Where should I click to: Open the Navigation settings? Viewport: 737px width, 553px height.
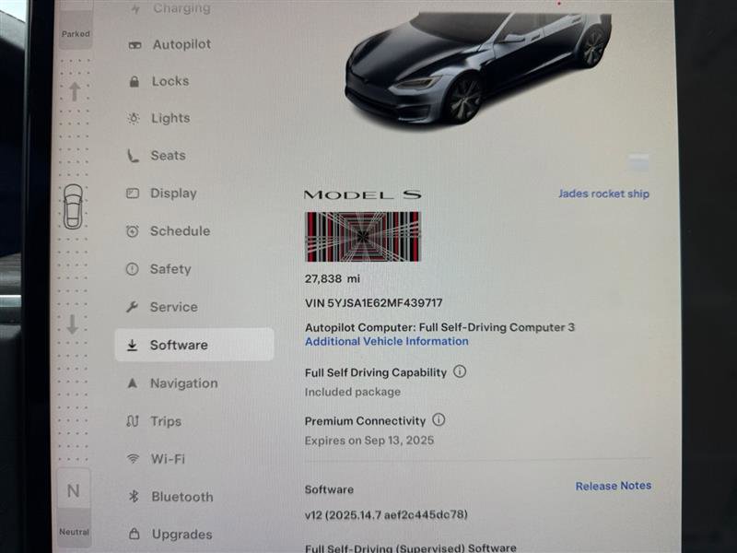[172, 383]
